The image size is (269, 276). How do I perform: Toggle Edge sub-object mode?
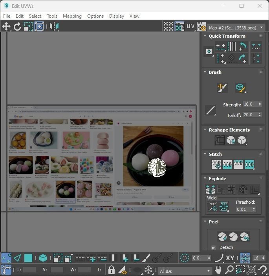tap(17, 258)
